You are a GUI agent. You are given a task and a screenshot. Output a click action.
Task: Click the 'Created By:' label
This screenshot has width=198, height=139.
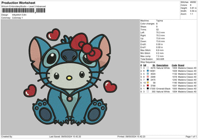pyautogui.click(x=7, y=137)
